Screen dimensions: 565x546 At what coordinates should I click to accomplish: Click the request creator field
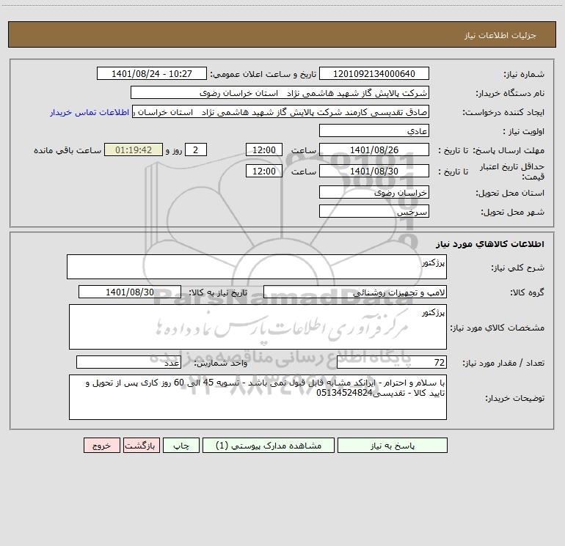(x=281, y=111)
